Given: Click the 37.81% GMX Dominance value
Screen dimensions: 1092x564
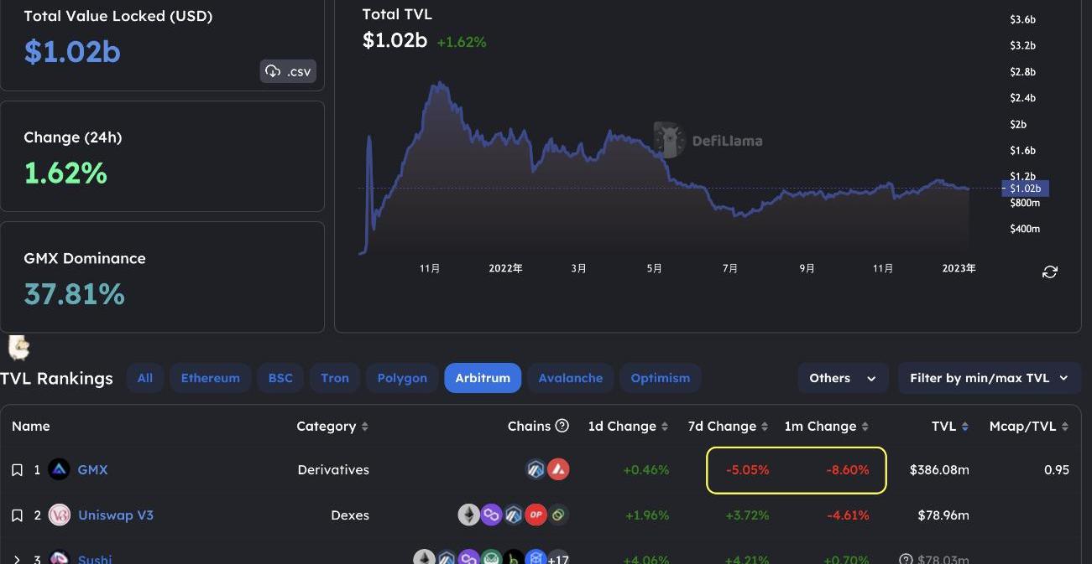Looking at the screenshot, I should pyautogui.click(x=75, y=294).
